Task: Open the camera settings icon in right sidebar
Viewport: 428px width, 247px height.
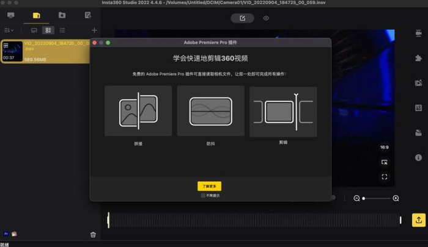Action: 418,33
